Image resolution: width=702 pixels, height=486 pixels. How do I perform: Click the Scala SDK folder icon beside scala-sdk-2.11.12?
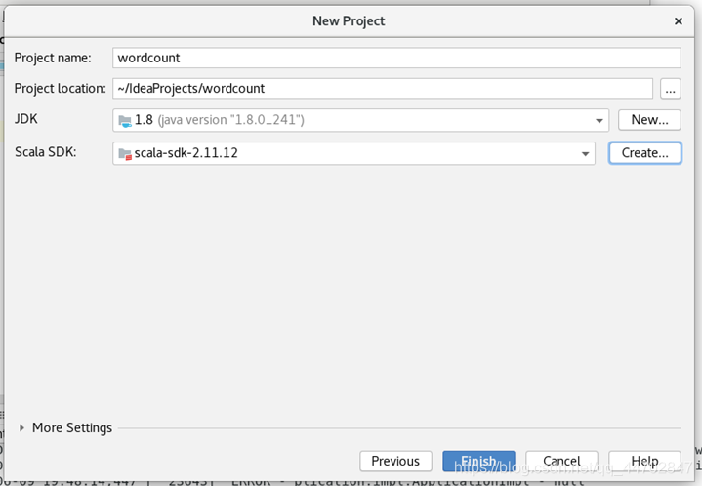(125, 154)
